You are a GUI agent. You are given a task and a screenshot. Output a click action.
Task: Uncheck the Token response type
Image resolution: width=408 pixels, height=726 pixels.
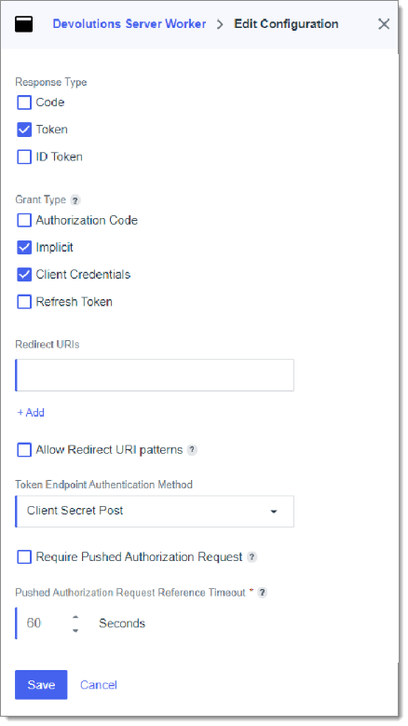tap(24, 130)
